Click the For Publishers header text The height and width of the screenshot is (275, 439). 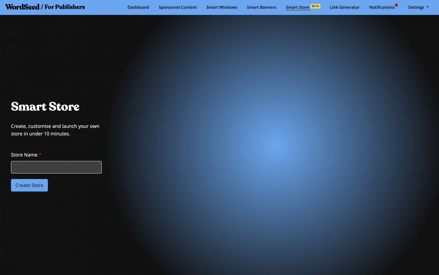(65, 7)
